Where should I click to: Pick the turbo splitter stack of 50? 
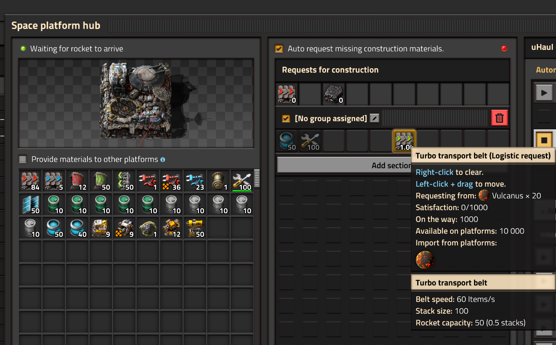point(124,181)
